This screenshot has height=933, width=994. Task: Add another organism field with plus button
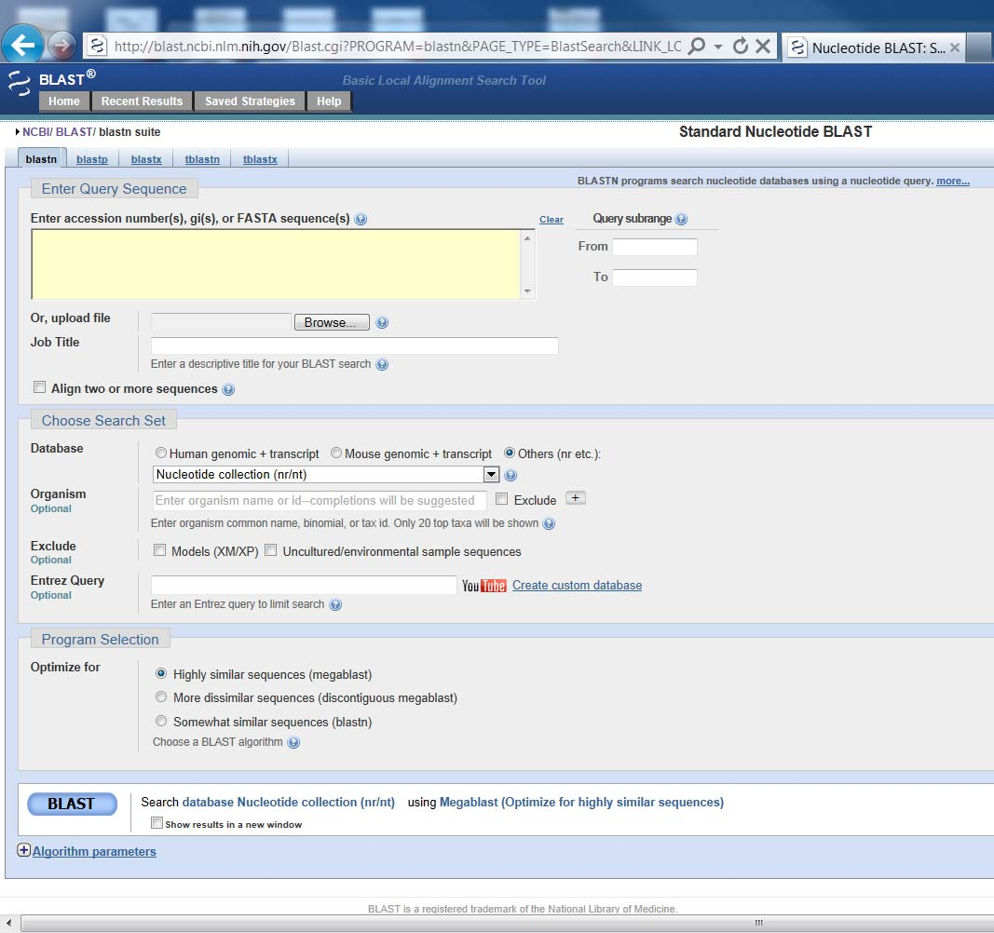coord(575,498)
